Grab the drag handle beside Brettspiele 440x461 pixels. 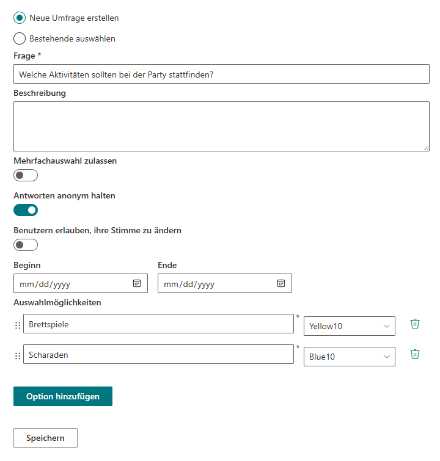(18, 325)
